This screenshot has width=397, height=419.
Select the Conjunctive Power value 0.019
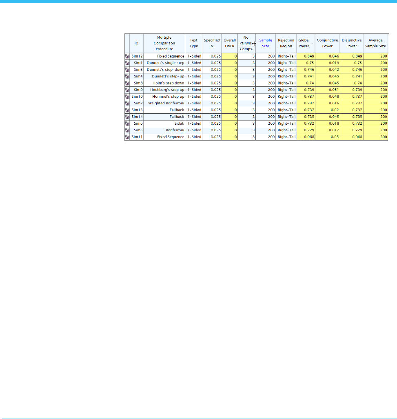(x=328, y=63)
